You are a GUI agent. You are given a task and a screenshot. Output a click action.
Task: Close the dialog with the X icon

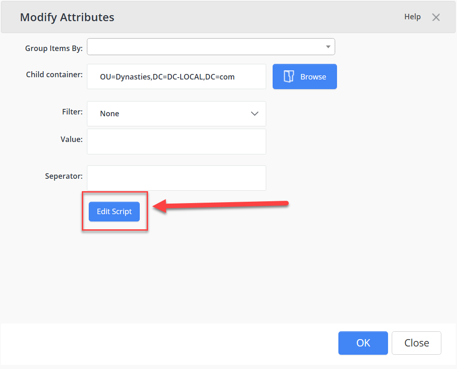436,17
